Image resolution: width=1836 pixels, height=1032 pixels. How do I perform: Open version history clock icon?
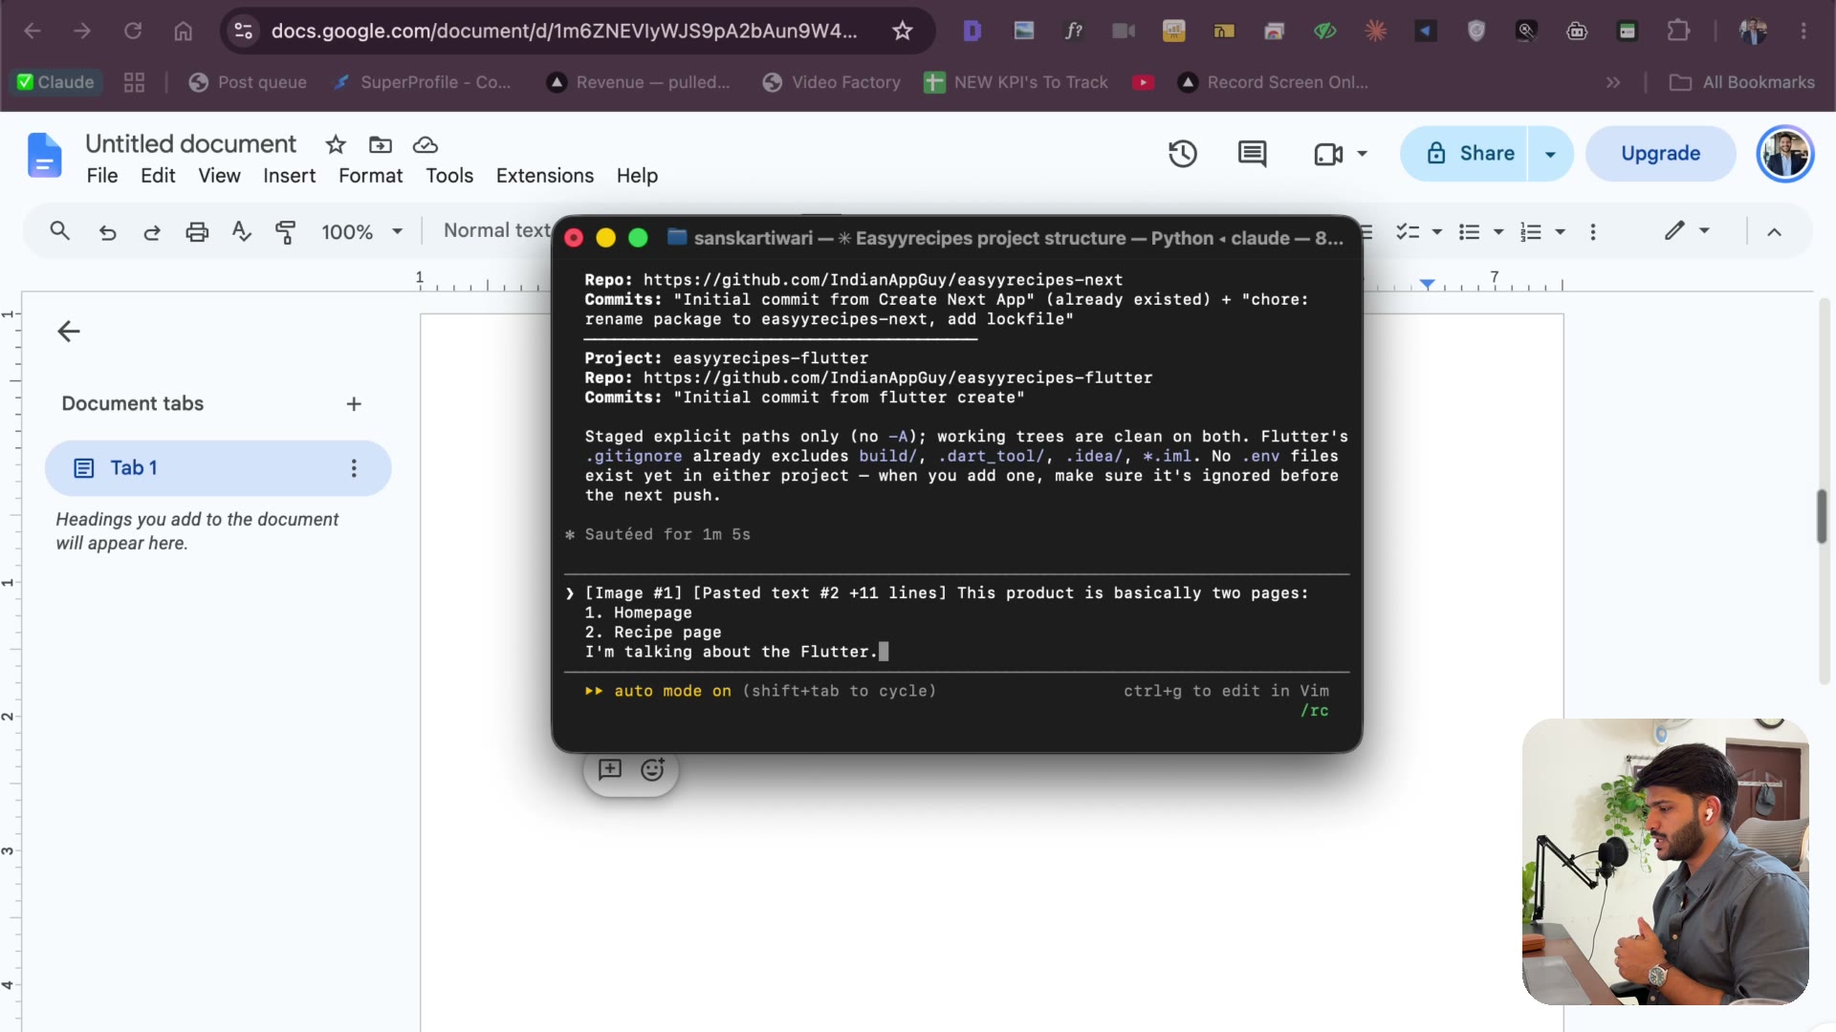[x=1183, y=154]
